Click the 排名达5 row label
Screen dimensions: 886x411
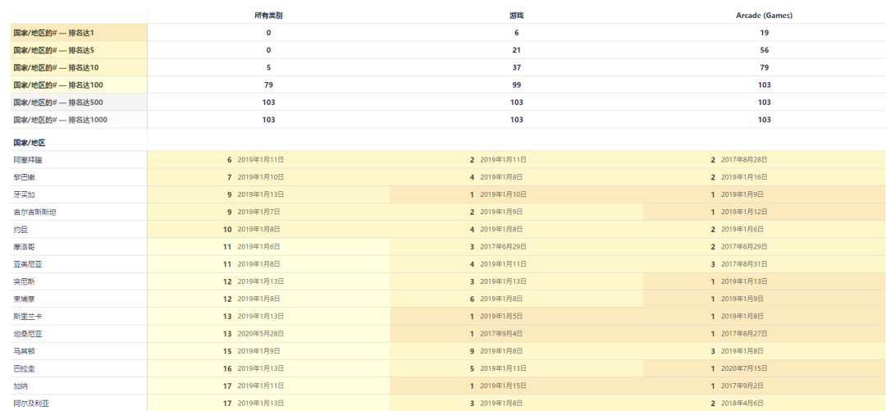[x=54, y=50]
